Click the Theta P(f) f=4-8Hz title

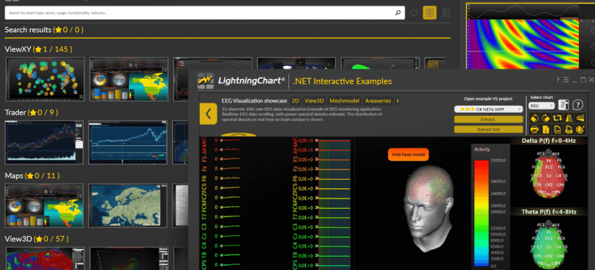click(548, 212)
